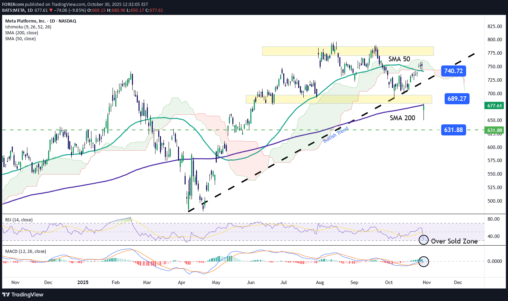Click the green 677.61 current price tag
The height and width of the screenshot is (301, 508).
coord(494,105)
